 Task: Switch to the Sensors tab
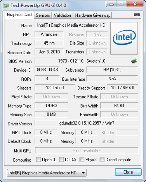point(43,15)
